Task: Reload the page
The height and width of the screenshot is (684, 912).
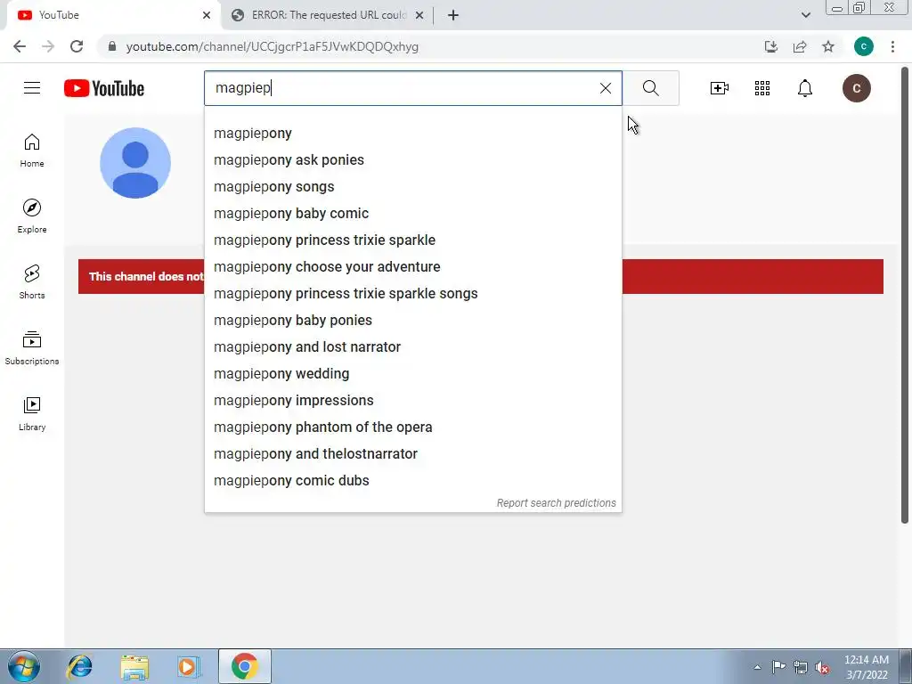Action: [x=77, y=46]
